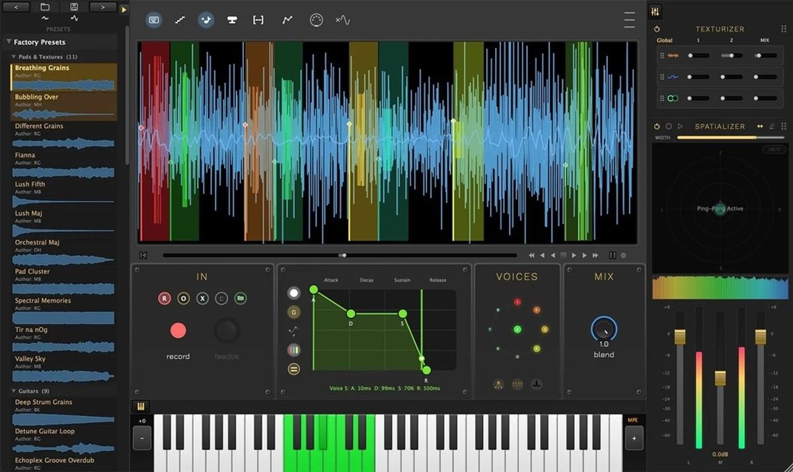
Task: Open the hamburger menu
Action: (629, 20)
